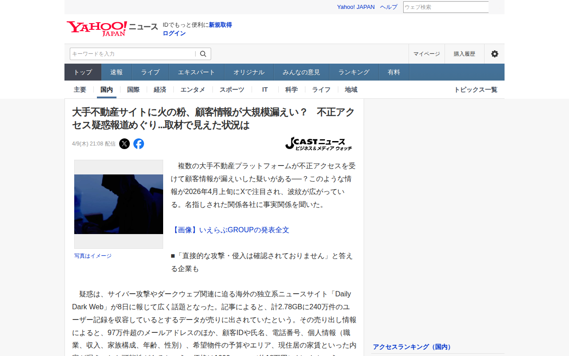Image resolution: width=569 pixels, height=356 pixels.
Task: Share the article on X
Action: tap(124, 144)
